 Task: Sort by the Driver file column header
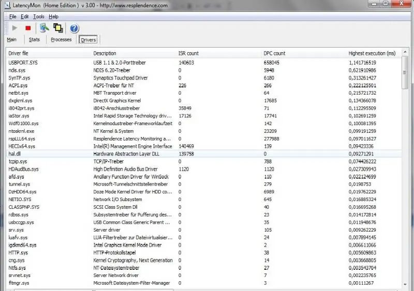[x=19, y=53]
